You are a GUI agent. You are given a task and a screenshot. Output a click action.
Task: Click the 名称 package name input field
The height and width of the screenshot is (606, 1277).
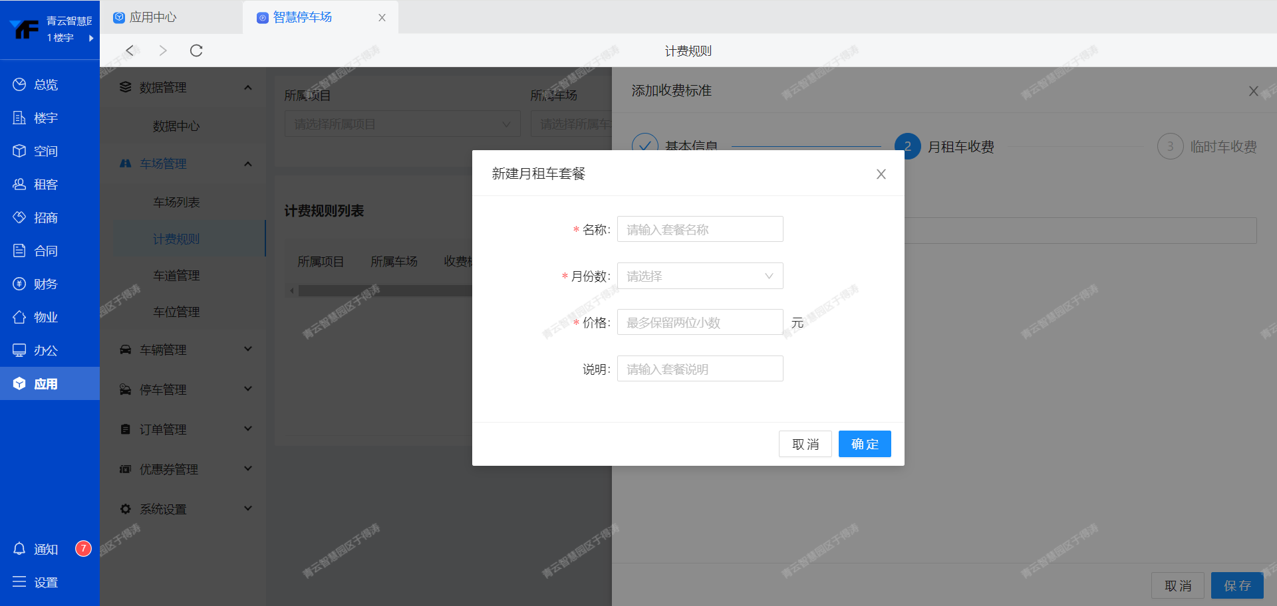click(x=700, y=229)
